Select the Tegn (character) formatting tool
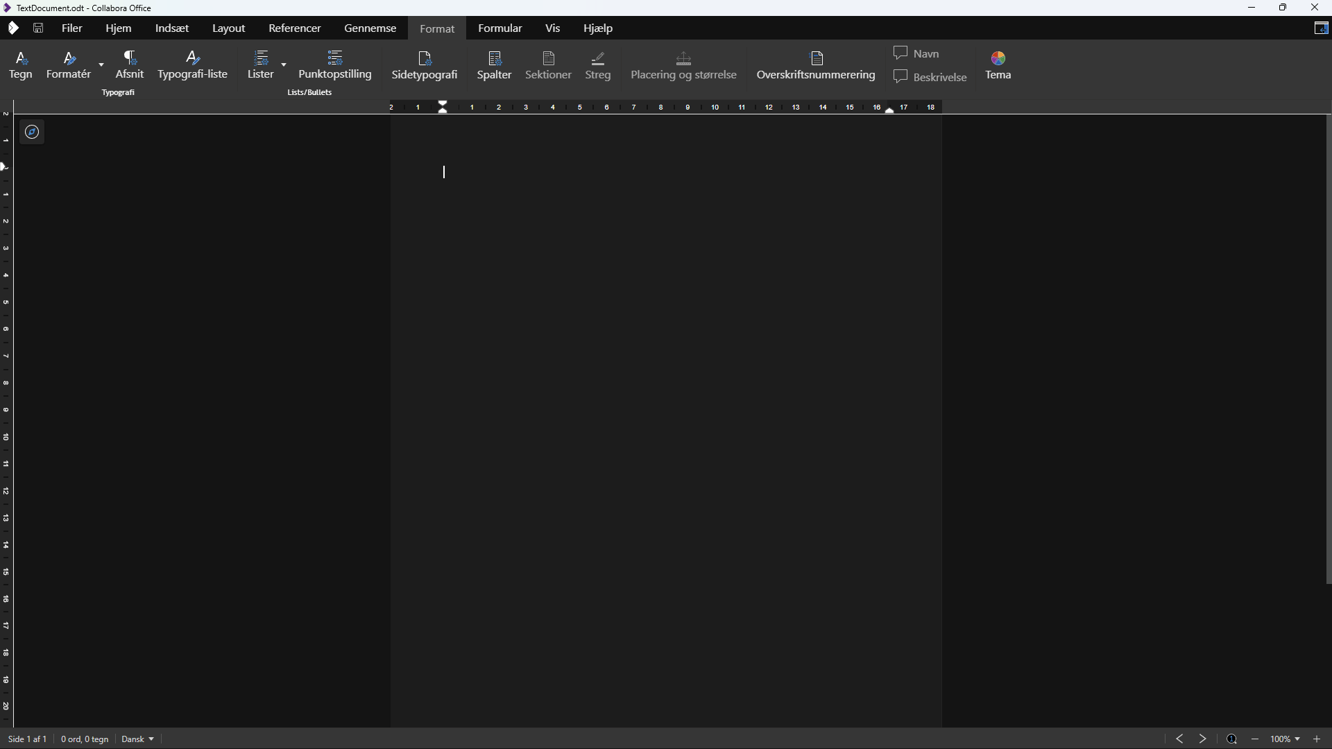Viewport: 1332px width, 749px height. point(21,65)
